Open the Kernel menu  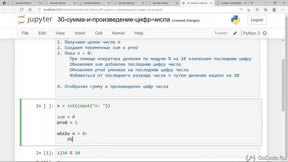(118, 33)
